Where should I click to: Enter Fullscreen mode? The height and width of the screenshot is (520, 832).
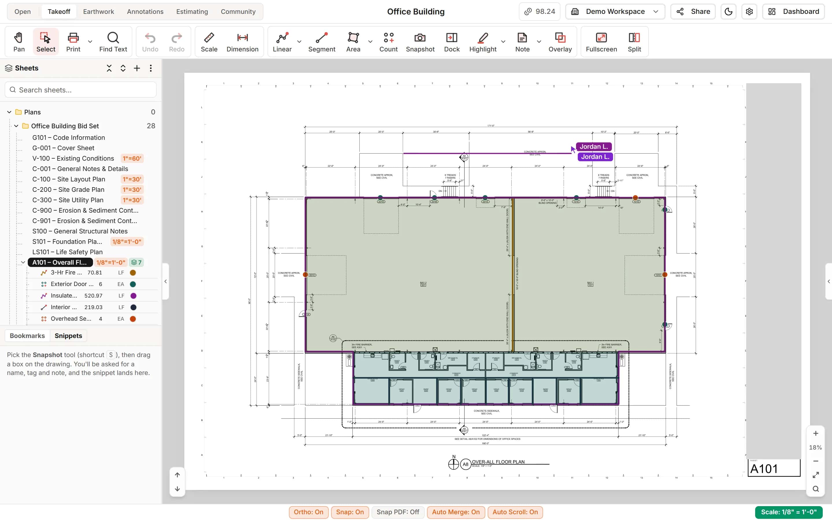tap(601, 42)
